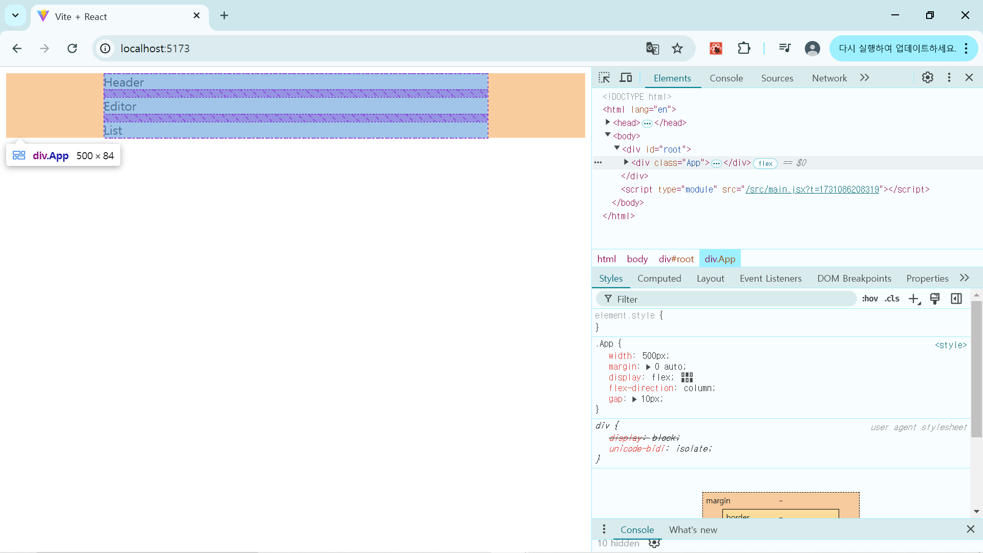Close the DevTools panel

pos(969,77)
